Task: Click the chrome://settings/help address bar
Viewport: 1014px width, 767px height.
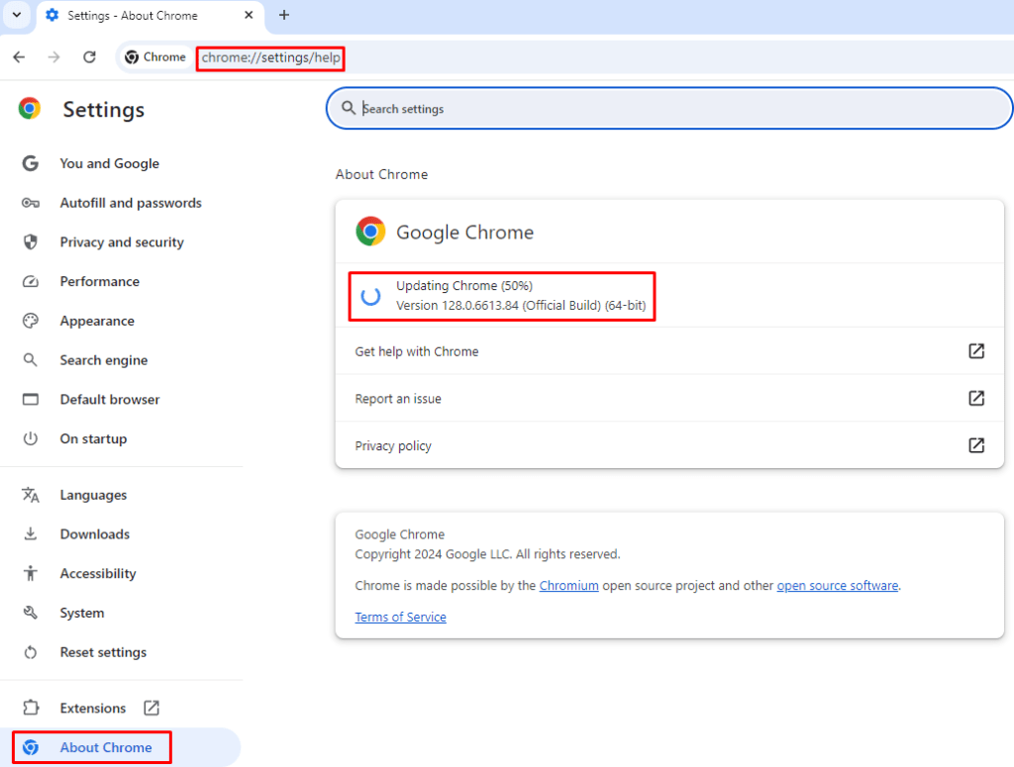Action: [x=271, y=57]
